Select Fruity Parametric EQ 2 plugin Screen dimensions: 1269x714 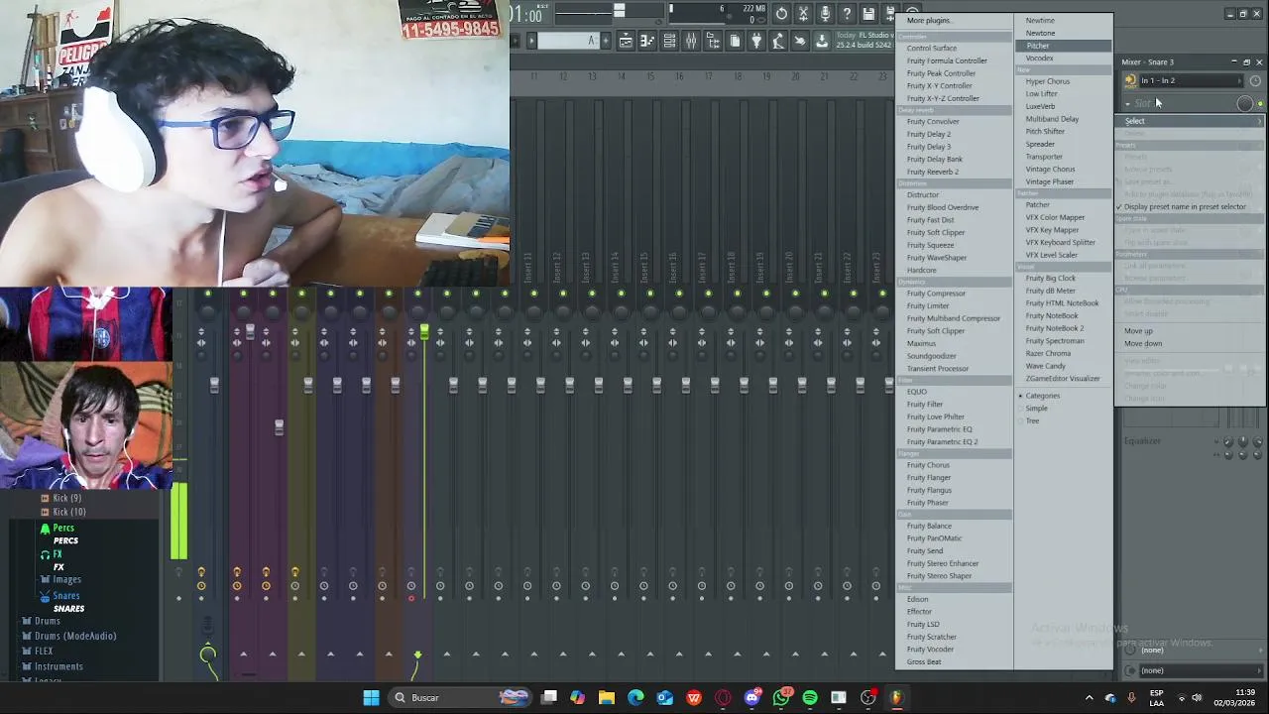pyautogui.click(x=942, y=442)
